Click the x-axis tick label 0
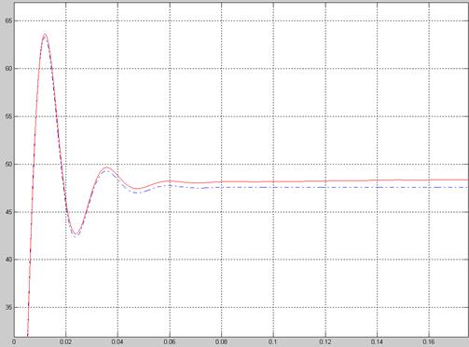This screenshot has height=347, width=469. 14,342
